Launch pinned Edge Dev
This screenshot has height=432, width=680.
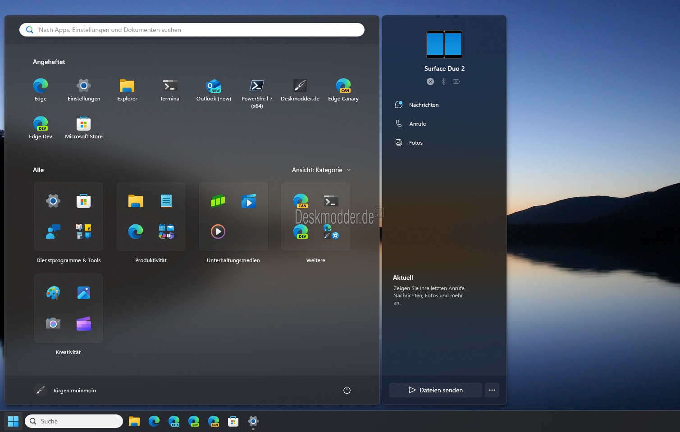click(41, 127)
